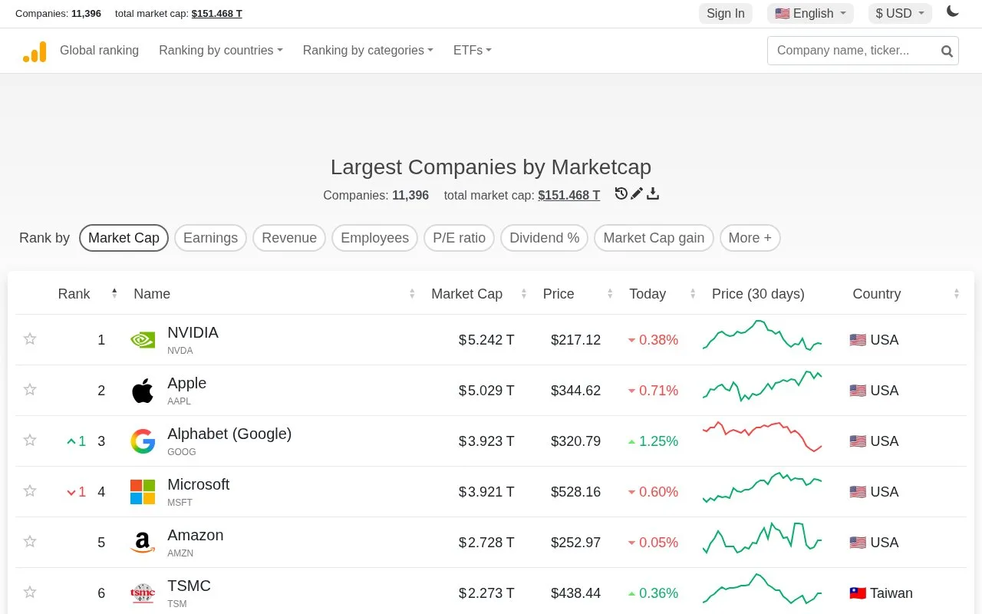982x614 pixels.
Task: Expand the Ranking by countries menu
Action: click(221, 51)
